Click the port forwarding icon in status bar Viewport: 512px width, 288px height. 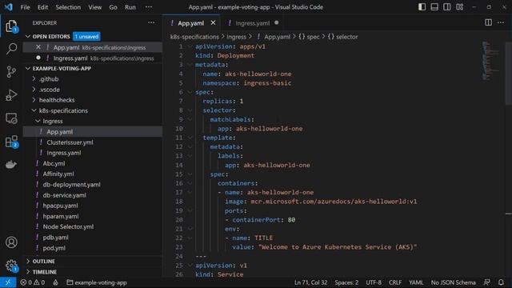tap(55, 282)
